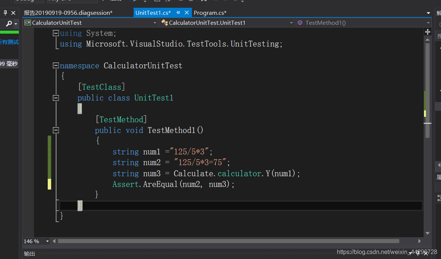Click the class icon beside CalculatorUnitTest.UnitTest1
The image size is (441, 259).
click(x=165, y=23)
